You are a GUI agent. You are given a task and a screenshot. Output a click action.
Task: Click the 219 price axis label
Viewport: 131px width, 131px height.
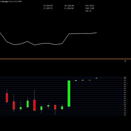(x=125, y=103)
